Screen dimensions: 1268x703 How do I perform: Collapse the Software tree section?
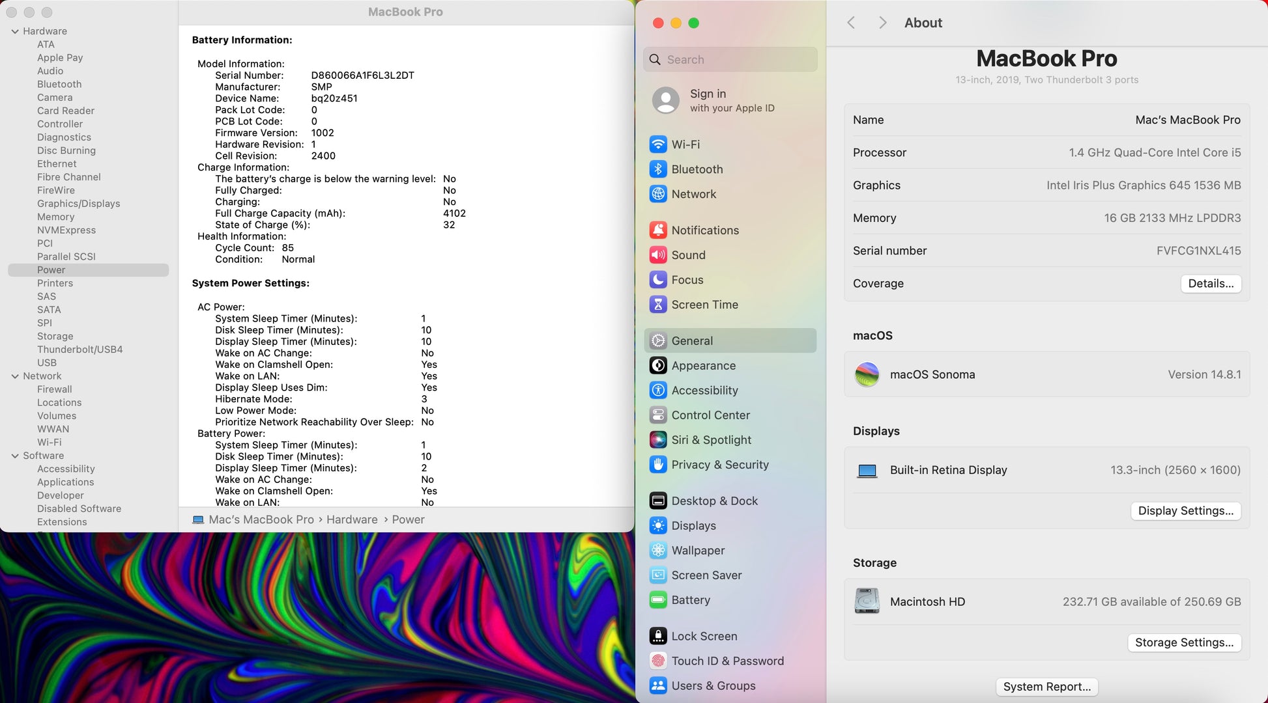click(x=15, y=456)
